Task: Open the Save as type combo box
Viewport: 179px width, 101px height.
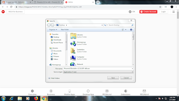Action: [x=98, y=72]
